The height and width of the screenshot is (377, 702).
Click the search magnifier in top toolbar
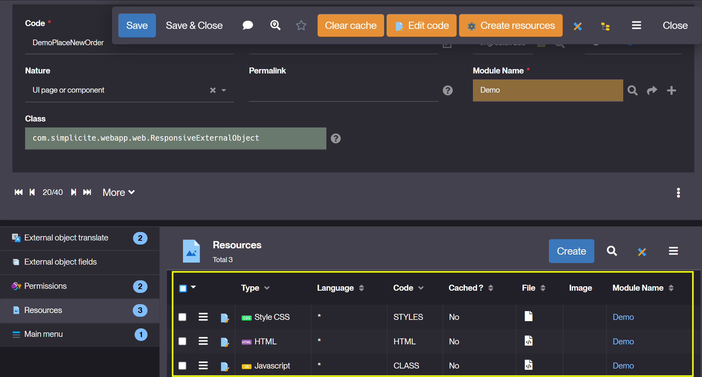275,25
